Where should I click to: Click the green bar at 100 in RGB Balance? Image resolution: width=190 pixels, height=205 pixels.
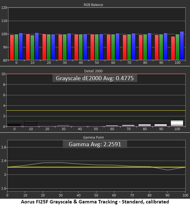point(177,47)
